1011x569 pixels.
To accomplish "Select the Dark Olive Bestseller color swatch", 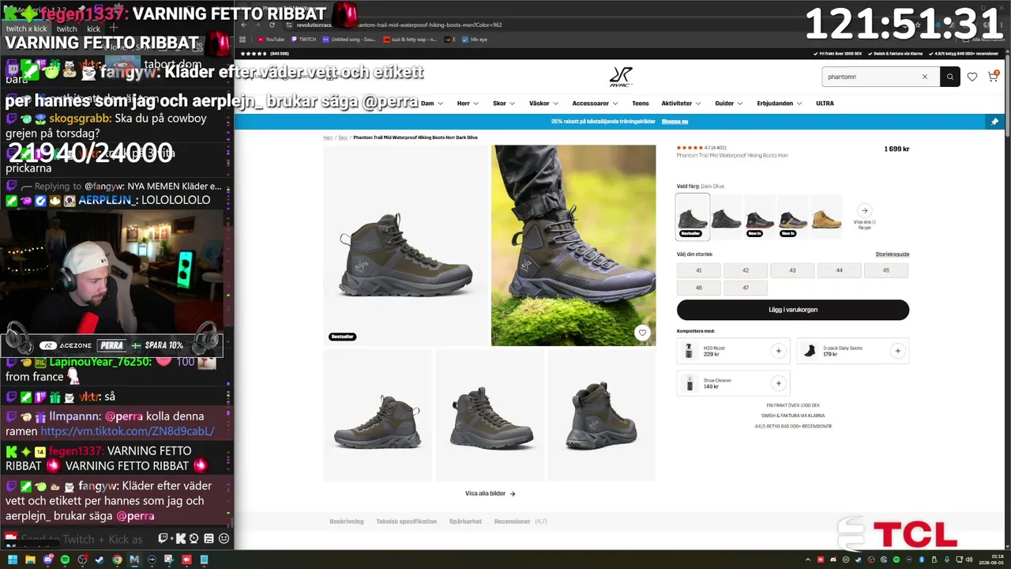I will 693,217.
